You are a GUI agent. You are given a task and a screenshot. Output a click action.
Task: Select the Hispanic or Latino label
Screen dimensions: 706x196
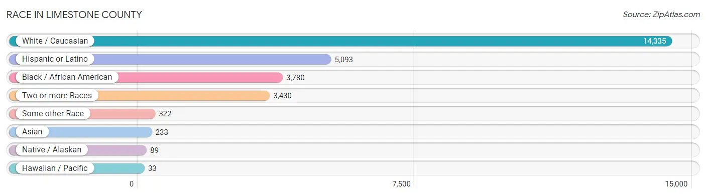click(x=55, y=59)
